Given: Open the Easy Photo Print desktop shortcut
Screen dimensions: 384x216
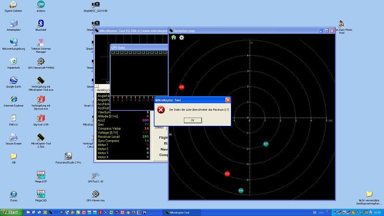Looking at the screenshot, I should coord(342,27).
